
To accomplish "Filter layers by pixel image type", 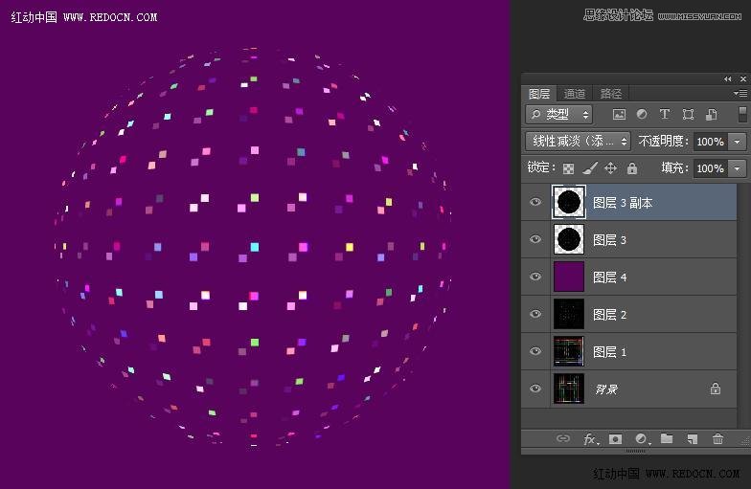I will point(619,115).
